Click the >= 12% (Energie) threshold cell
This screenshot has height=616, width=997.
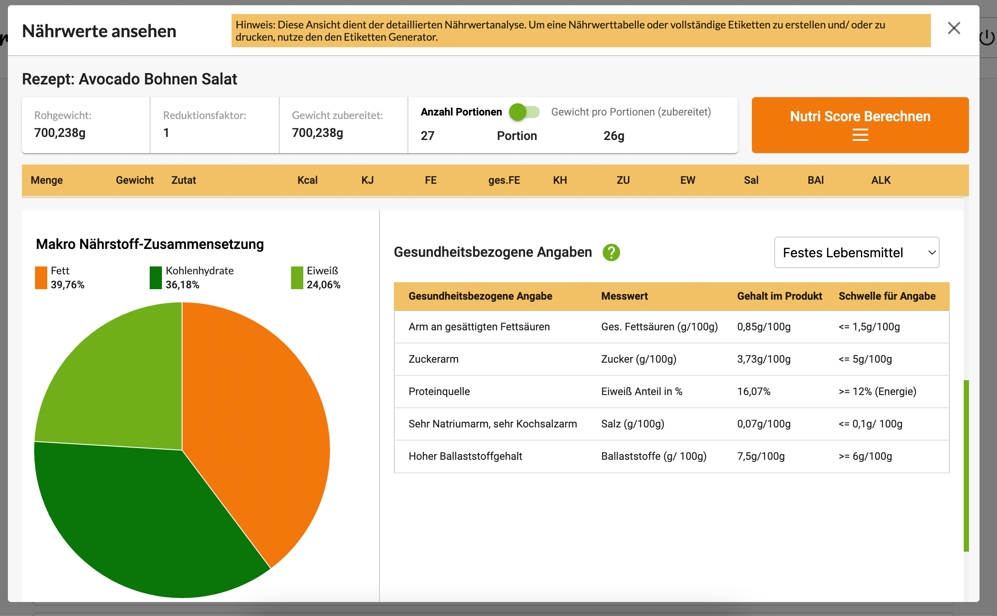[x=878, y=392]
